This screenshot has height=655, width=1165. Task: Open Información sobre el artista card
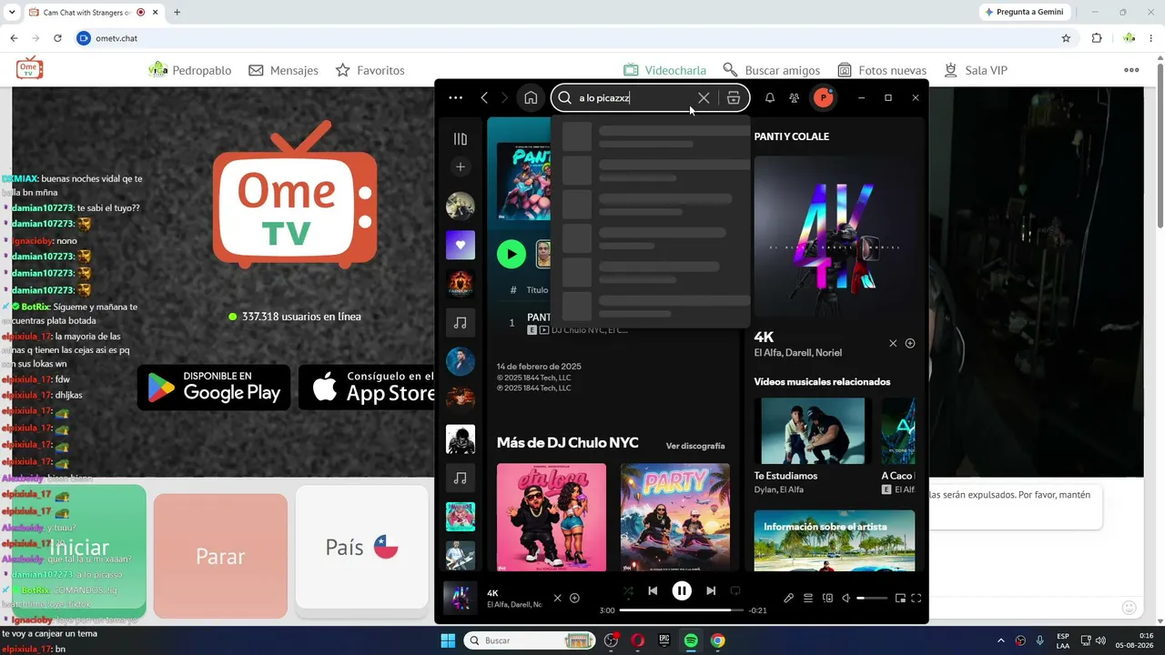(835, 540)
